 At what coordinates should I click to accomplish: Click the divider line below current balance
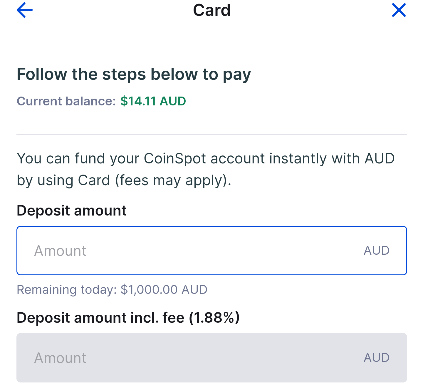click(211, 135)
